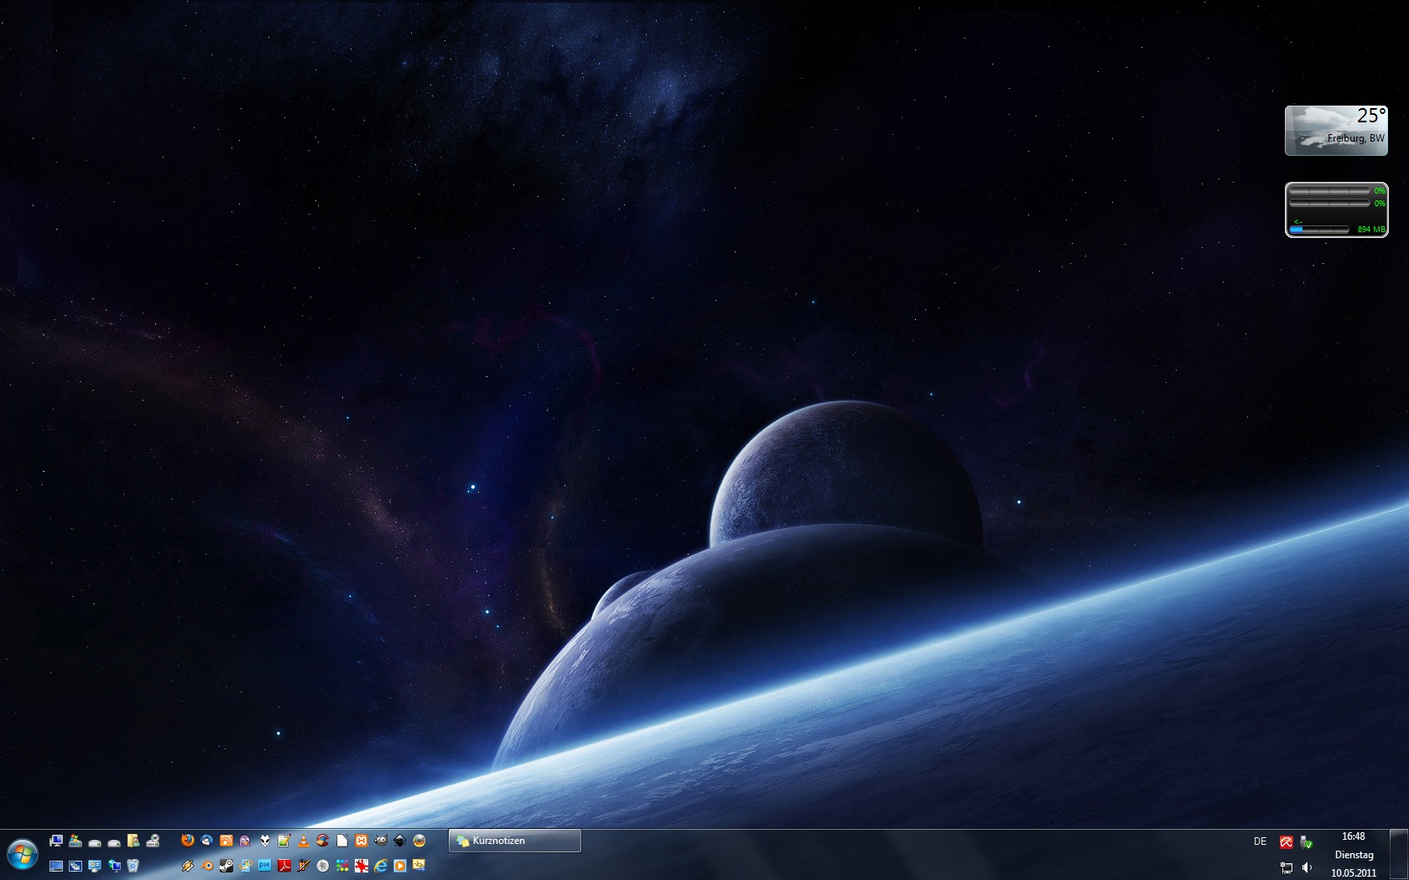Open the weather gadget showing 25°
Viewport: 1409px width, 880px height.
(1336, 131)
